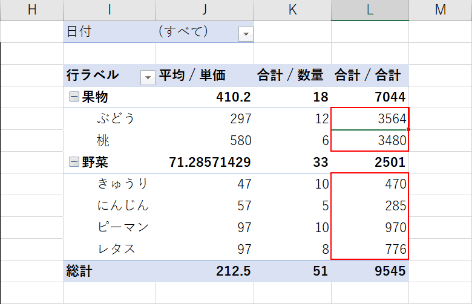Select the レタス row label
This screenshot has height=304, width=472.
110,249
